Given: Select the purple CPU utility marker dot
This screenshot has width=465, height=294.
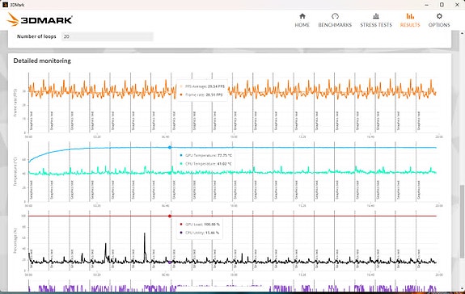Looking at the screenshot, I should tap(170, 262).
